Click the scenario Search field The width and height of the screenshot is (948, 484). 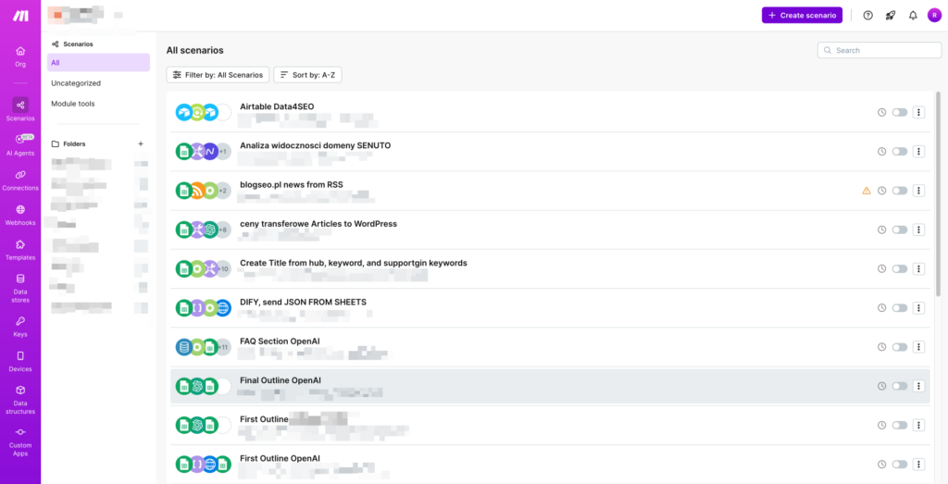coord(878,50)
